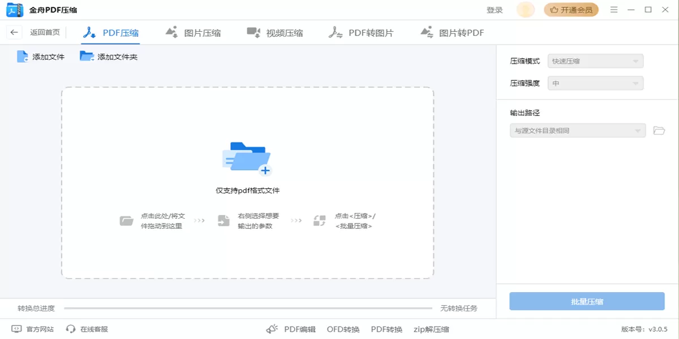The image size is (679, 339).
Task: Open the zip解压缩 link
Action: pos(431,329)
